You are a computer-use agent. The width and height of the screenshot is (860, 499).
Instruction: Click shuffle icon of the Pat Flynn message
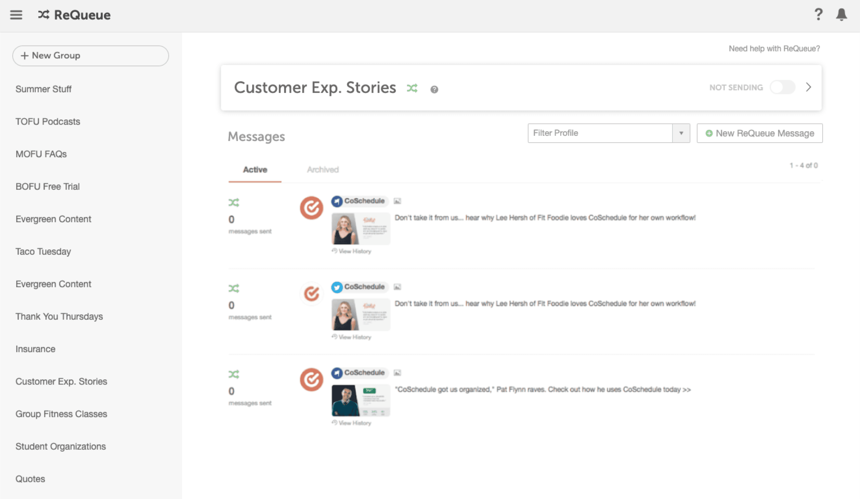coord(234,375)
